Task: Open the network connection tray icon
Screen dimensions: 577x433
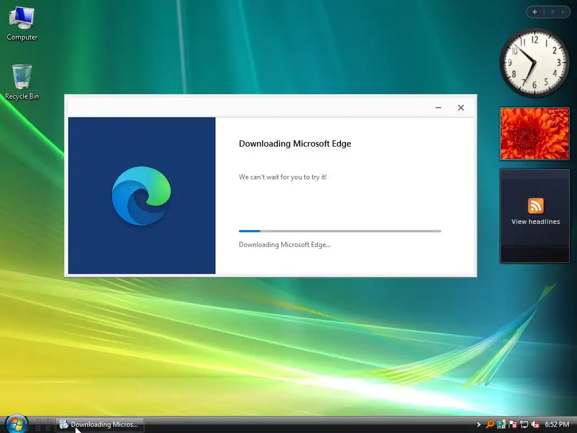Action: tap(523, 425)
